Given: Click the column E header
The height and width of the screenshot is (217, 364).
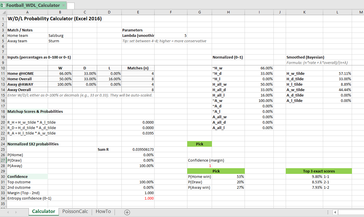Looking at the screenshot, I should pyautogui.click(x=138, y=12).
